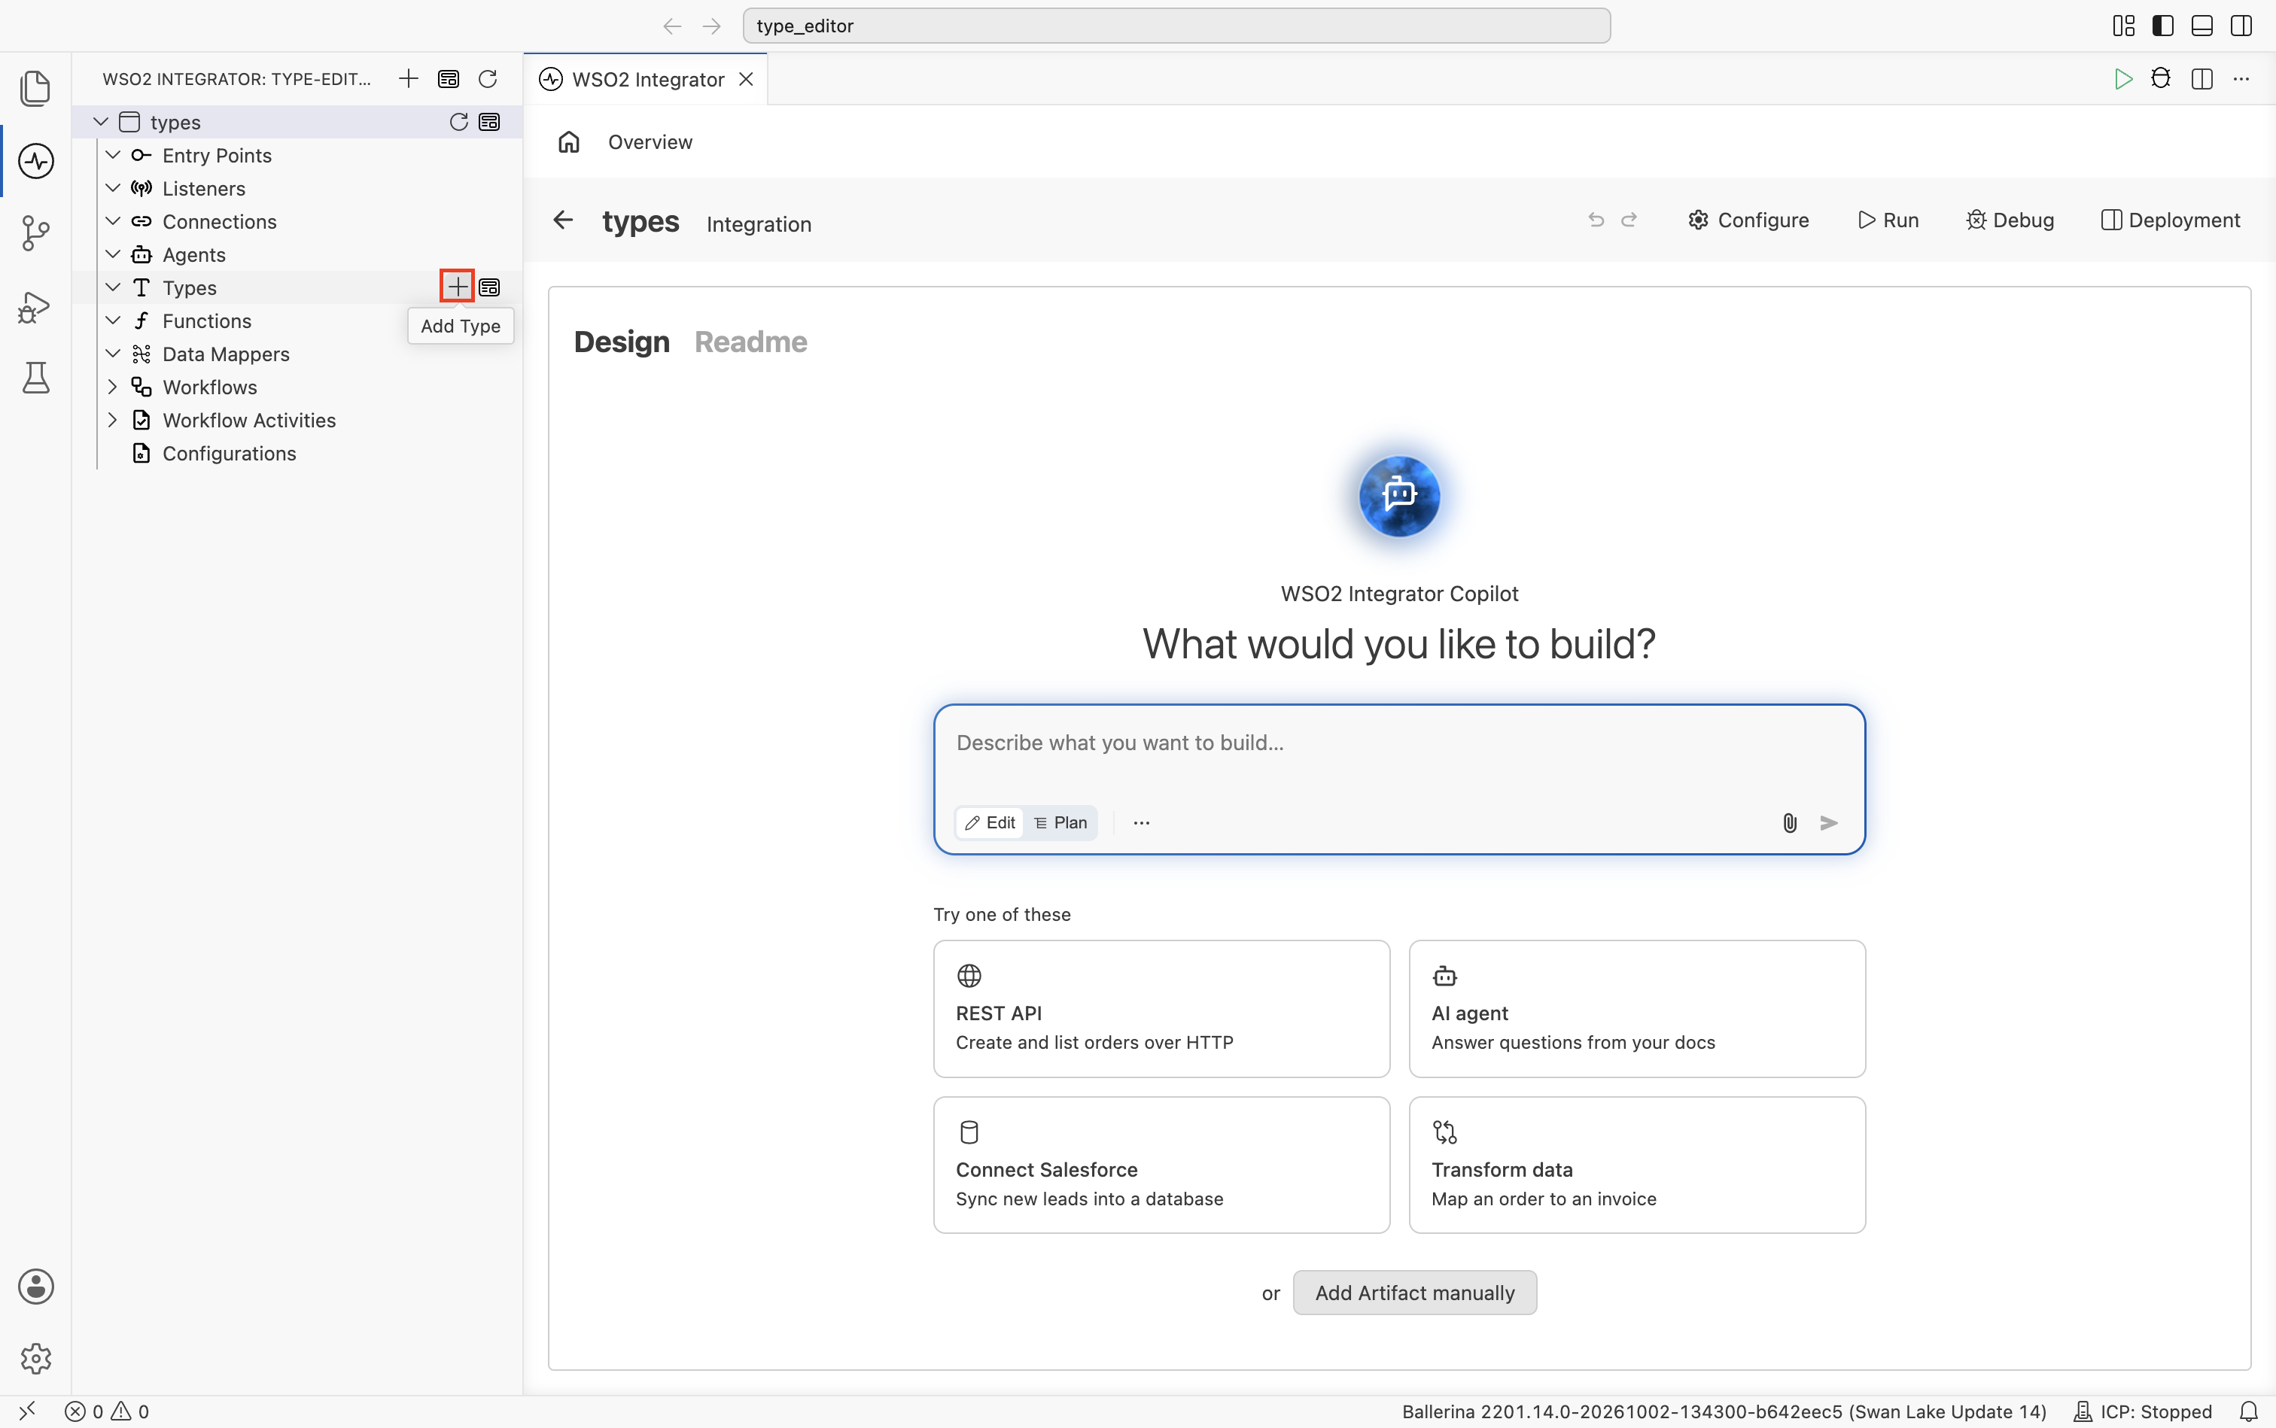Screen dimensions: 2276x1428
Task: Click the refresh icon on the types project row
Action: pyautogui.click(x=459, y=122)
